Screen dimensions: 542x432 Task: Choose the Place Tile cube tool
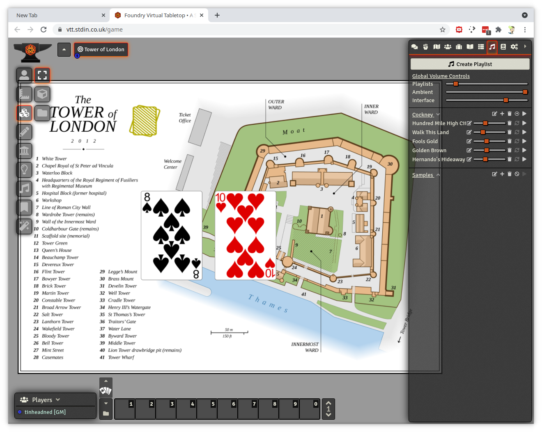tap(42, 94)
